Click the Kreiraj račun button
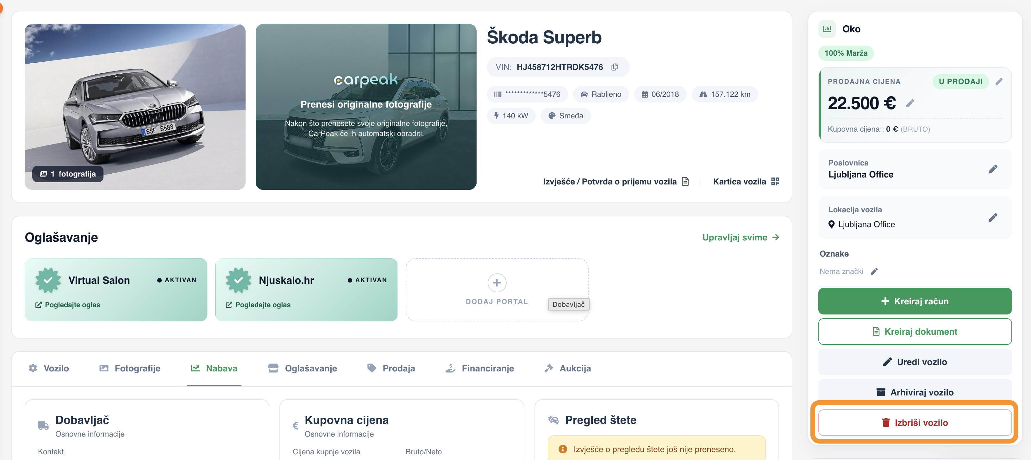Viewport: 1031px width, 460px height. tap(915, 301)
